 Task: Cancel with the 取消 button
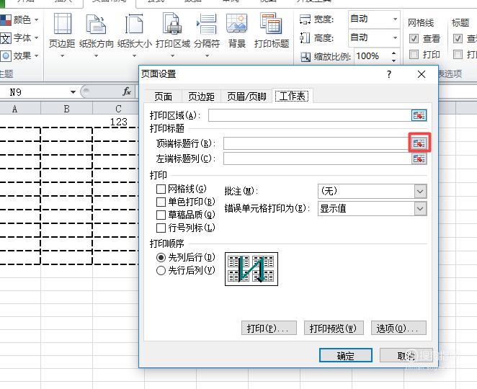(x=406, y=356)
